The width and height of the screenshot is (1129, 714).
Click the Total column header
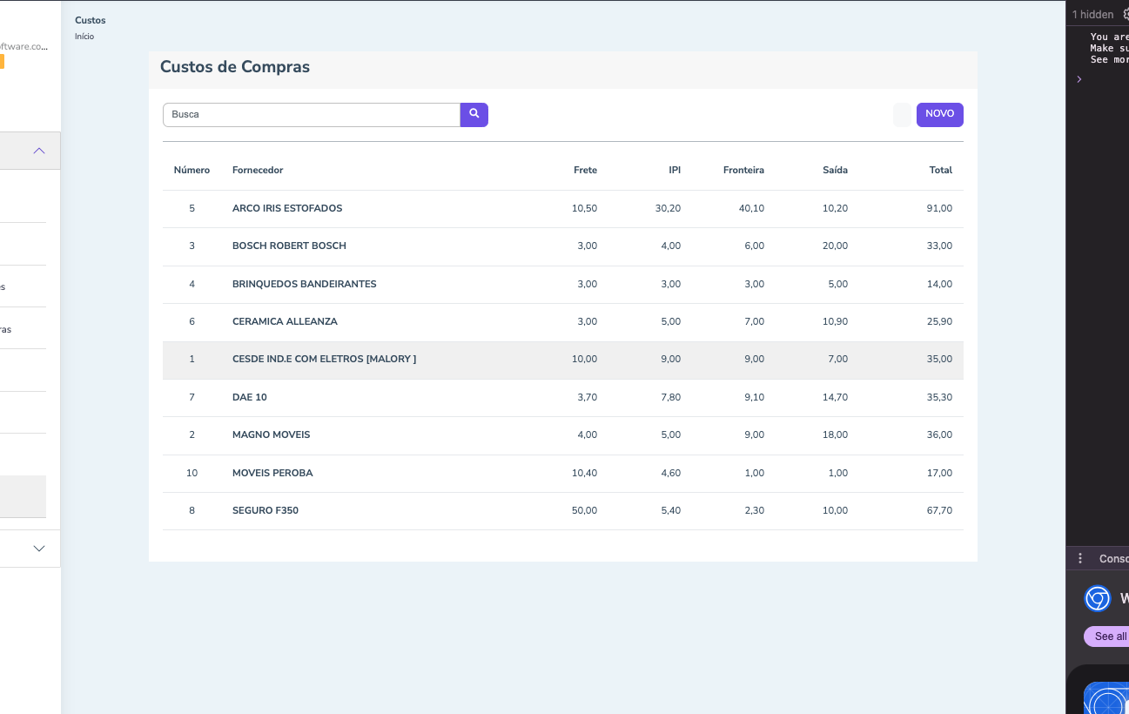click(940, 171)
